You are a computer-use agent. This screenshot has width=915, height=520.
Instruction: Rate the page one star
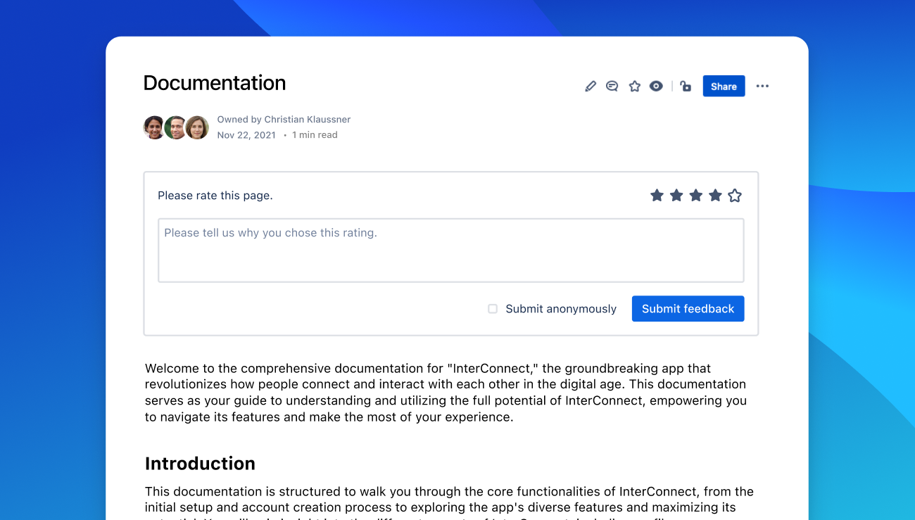[657, 196]
